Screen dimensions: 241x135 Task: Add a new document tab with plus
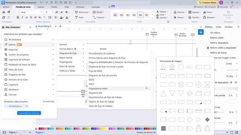click(60, 26)
